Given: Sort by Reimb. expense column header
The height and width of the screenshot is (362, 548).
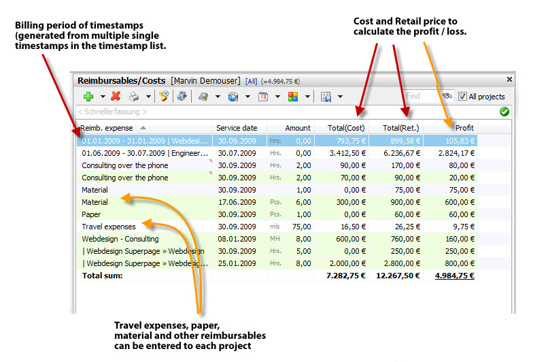Looking at the screenshot, I should click(x=144, y=128).
